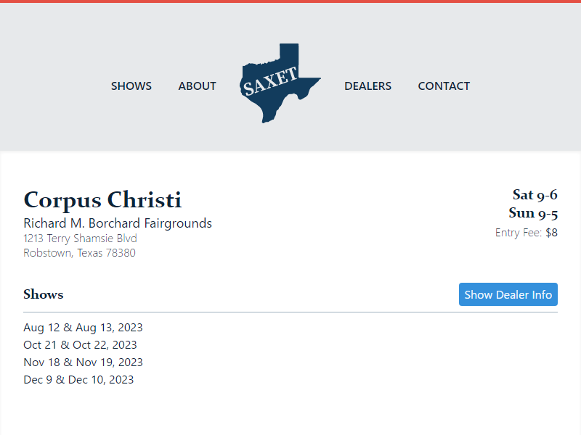Open the SHOWS menu item

(x=131, y=86)
